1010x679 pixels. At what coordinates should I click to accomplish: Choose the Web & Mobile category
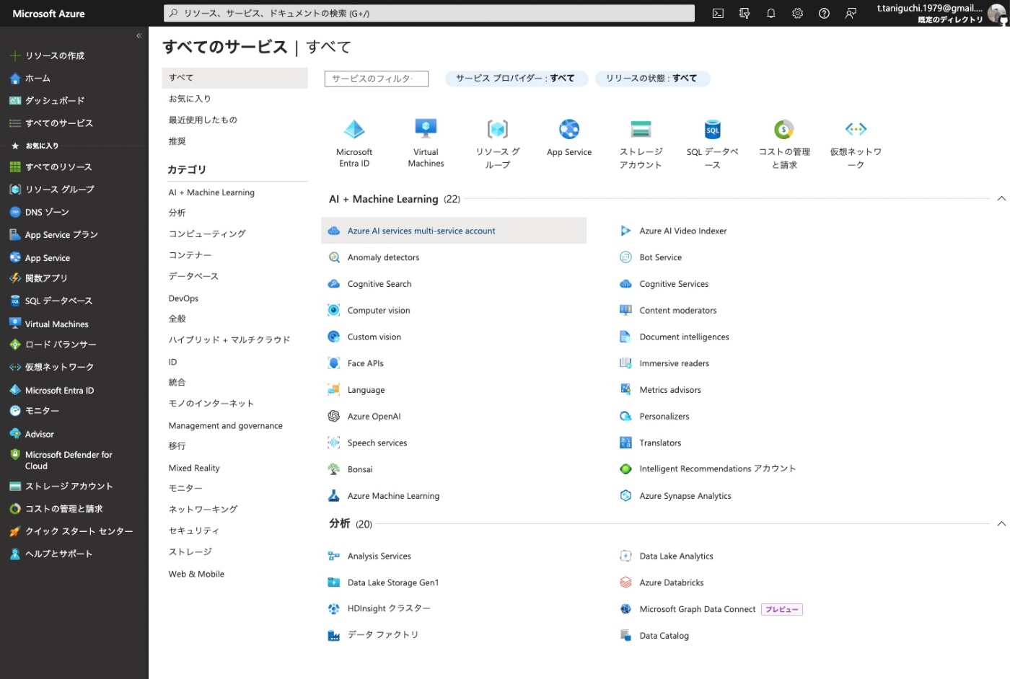[x=196, y=574]
